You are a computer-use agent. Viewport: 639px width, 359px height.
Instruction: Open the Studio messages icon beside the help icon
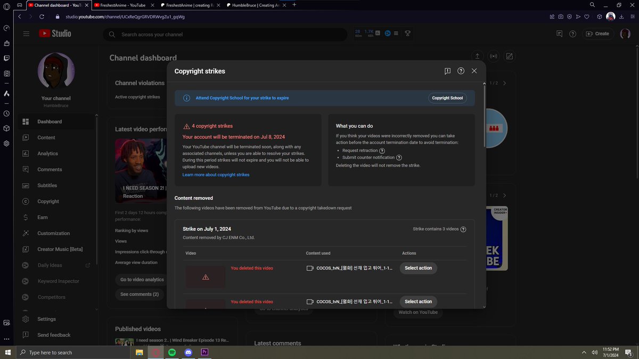pos(559,34)
